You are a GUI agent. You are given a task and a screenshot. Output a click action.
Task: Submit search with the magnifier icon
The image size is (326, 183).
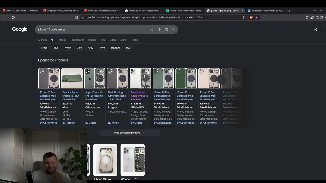(173, 29)
